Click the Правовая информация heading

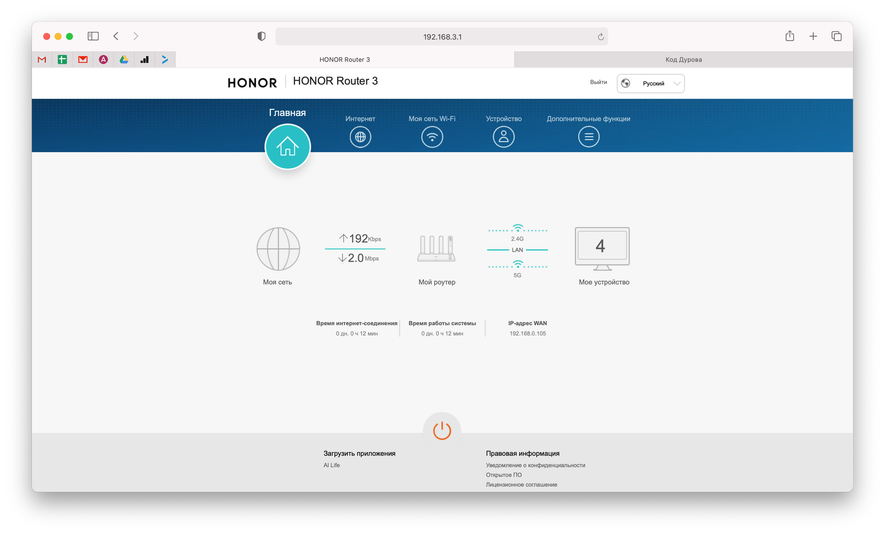523,453
